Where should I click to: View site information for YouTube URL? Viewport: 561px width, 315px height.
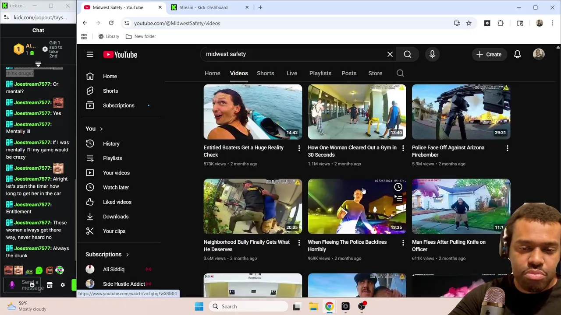(127, 23)
